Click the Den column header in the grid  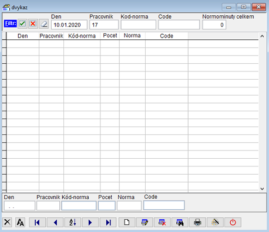pyautogui.click(x=23, y=36)
